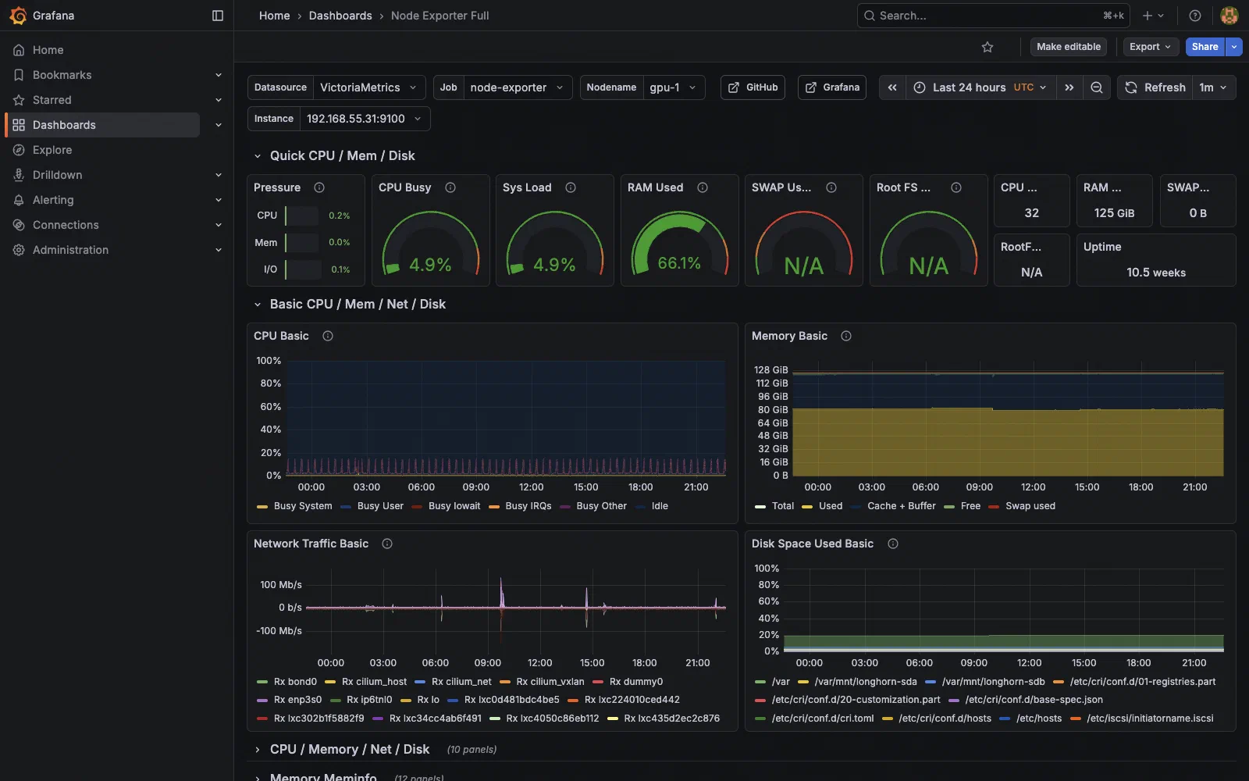Screen dimensions: 1249x781
Task: Shift time range backward
Action: pyautogui.click(x=892, y=87)
